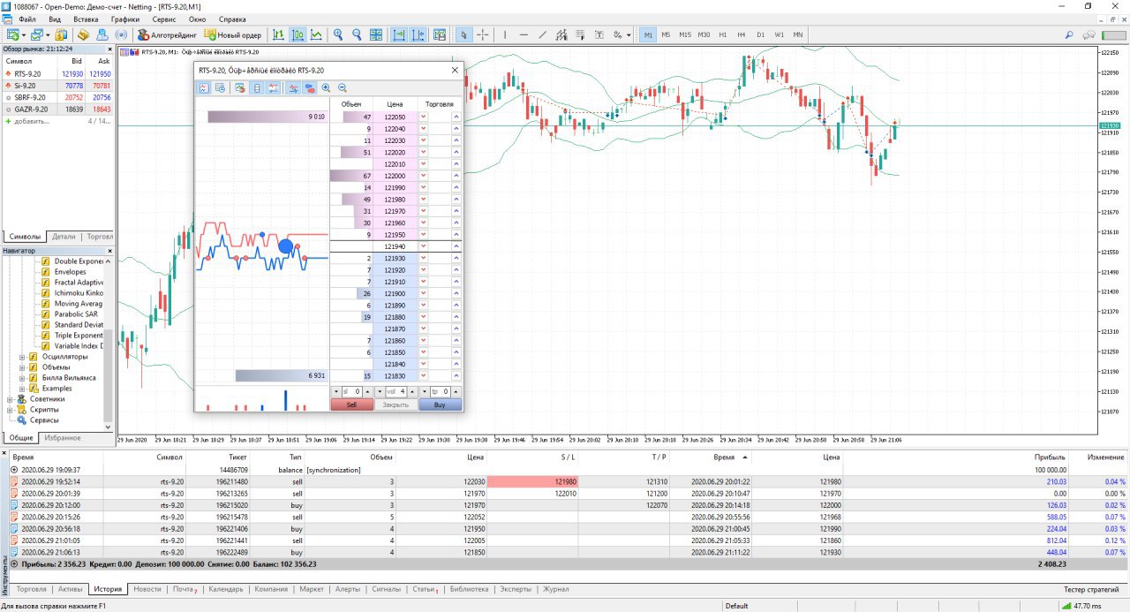Viewport: 1130px width, 612px height.
Task: Select the vertical line drawing tool
Action: coord(505,35)
